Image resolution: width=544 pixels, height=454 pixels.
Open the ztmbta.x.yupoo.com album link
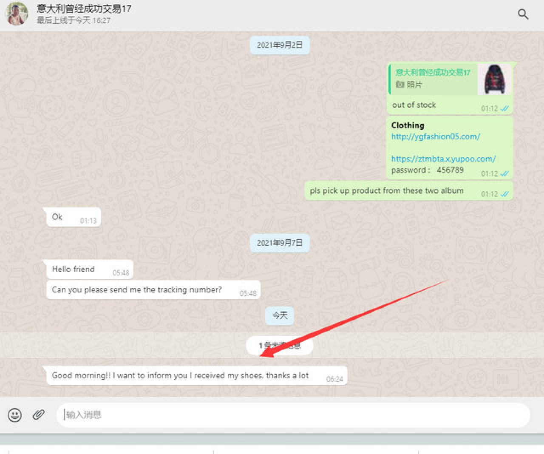point(443,159)
